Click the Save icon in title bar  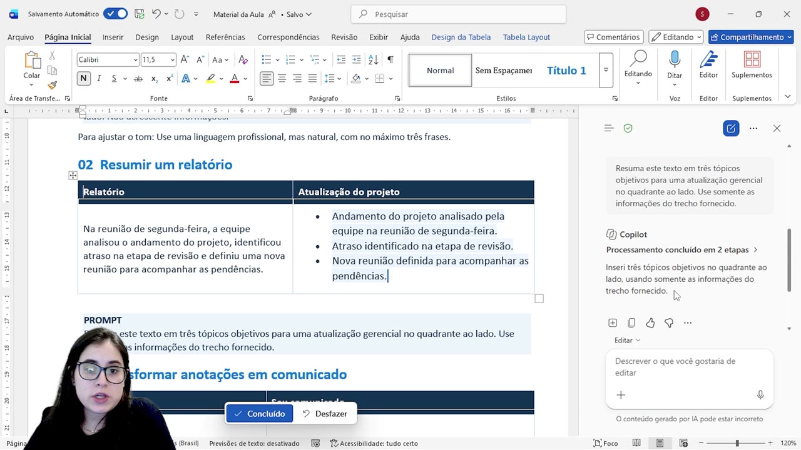[x=140, y=14]
